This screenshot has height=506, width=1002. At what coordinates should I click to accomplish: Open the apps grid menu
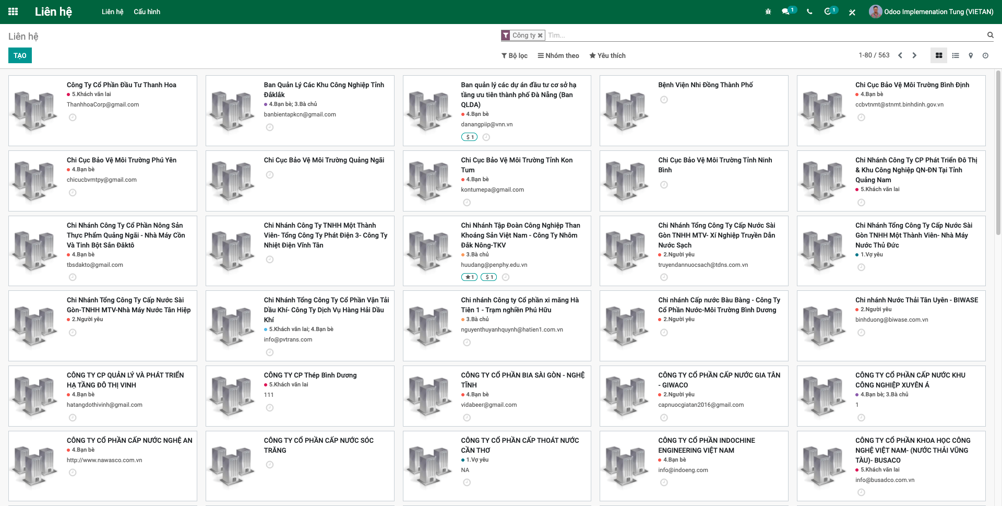(x=13, y=11)
